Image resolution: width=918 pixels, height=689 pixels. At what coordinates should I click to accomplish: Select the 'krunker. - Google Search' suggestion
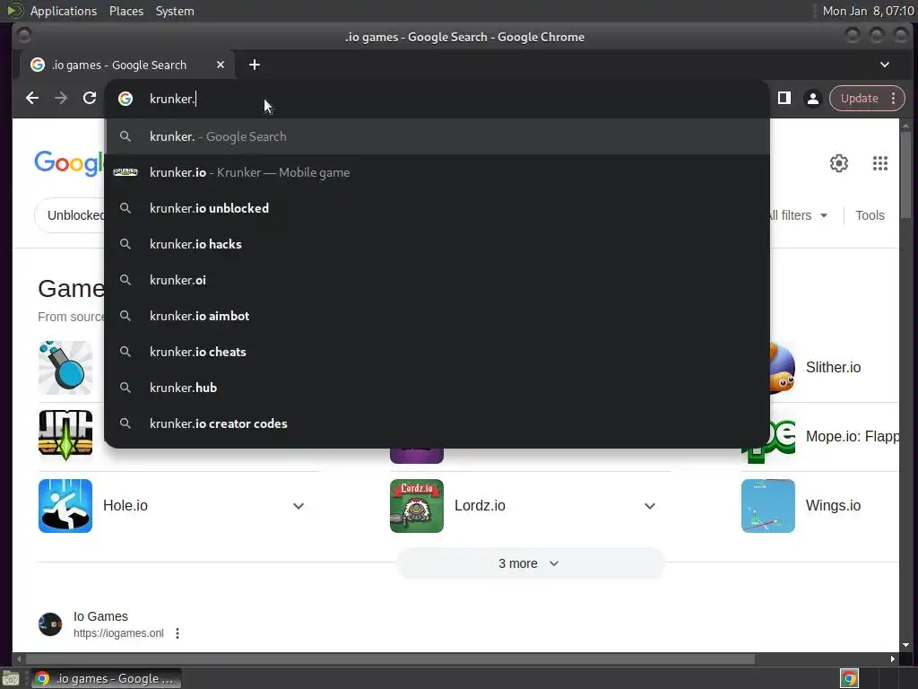pos(437,136)
